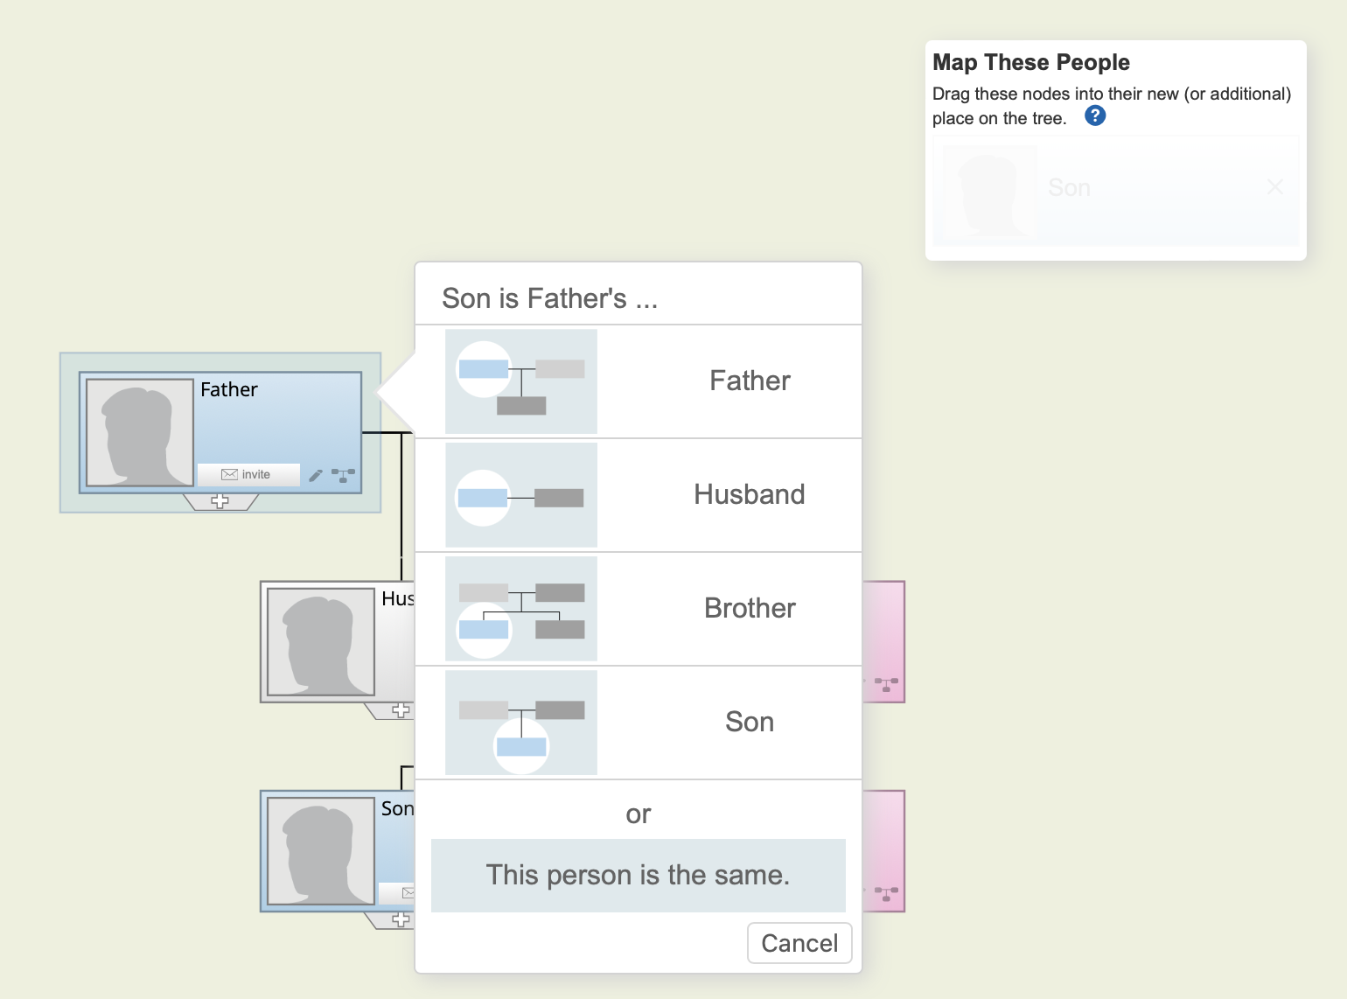Image resolution: width=1347 pixels, height=999 pixels.
Task: Cancel the relationship dialog
Action: pyautogui.click(x=799, y=943)
